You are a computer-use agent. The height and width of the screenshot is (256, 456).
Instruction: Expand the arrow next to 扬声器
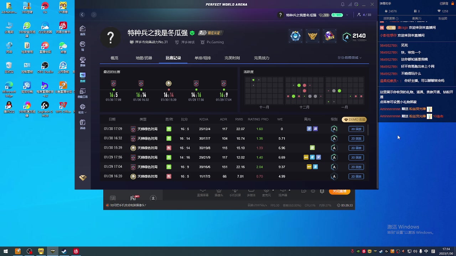pyautogui.click(x=289, y=190)
